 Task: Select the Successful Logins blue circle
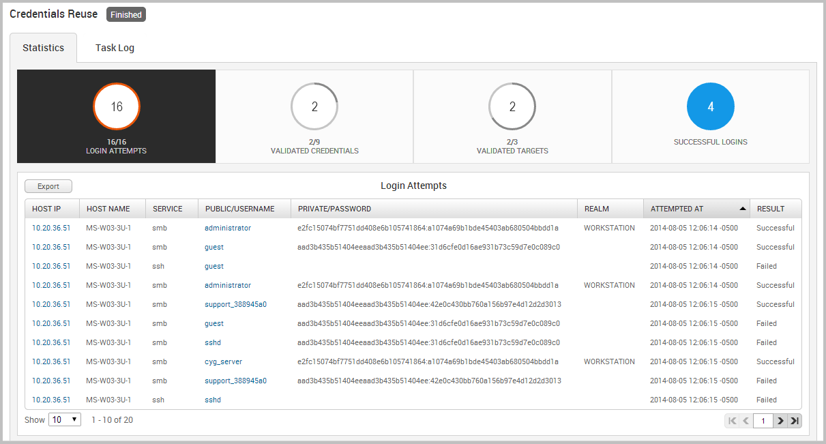[x=710, y=106]
